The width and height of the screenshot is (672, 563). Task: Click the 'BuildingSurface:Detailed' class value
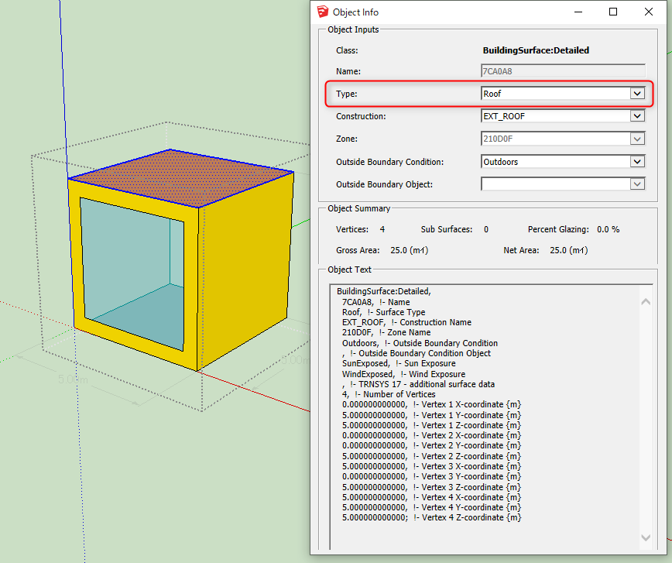(x=536, y=50)
